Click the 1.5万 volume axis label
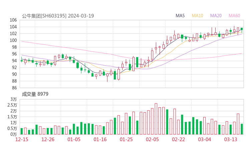This screenshot has width=247, height=147. click(12, 117)
